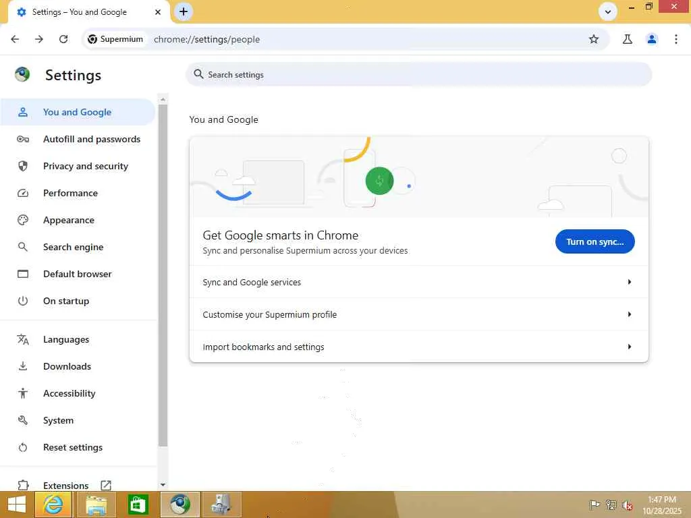Screen dimensions: 691x518
Task: Click the muted volume tray icon
Action: [628, 505]
